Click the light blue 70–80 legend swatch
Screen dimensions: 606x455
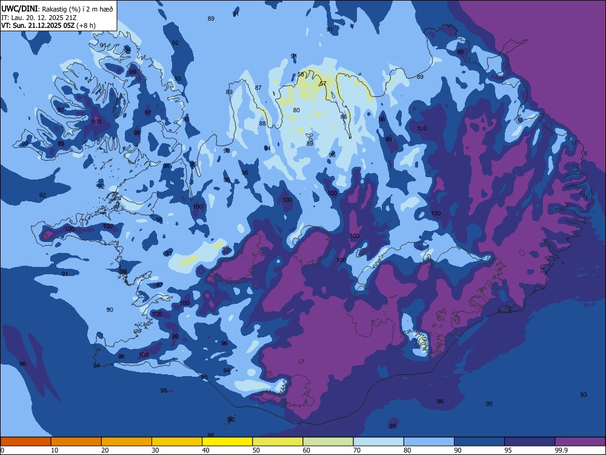378,442
